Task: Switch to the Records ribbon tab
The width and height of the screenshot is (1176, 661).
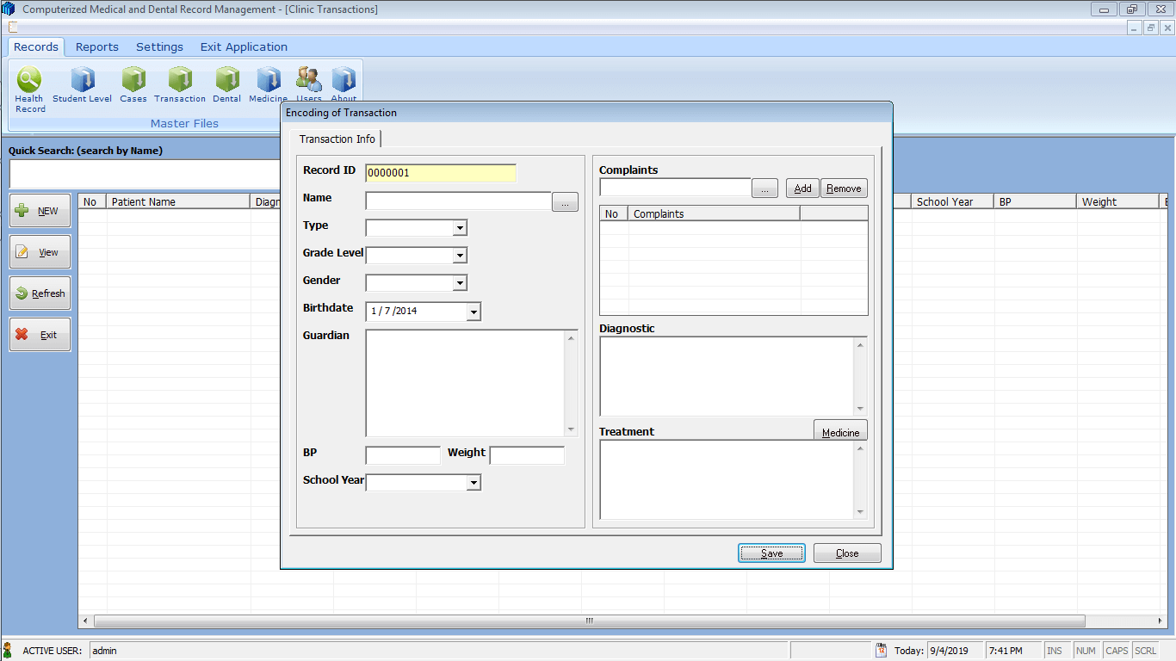Action: (36, 46)
